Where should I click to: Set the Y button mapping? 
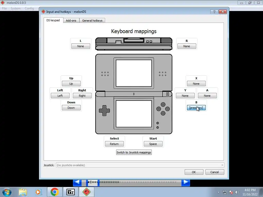185,96
